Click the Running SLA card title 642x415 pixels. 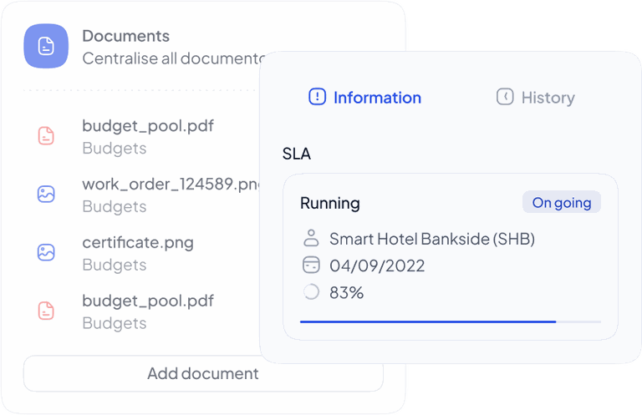click(330, 203)
